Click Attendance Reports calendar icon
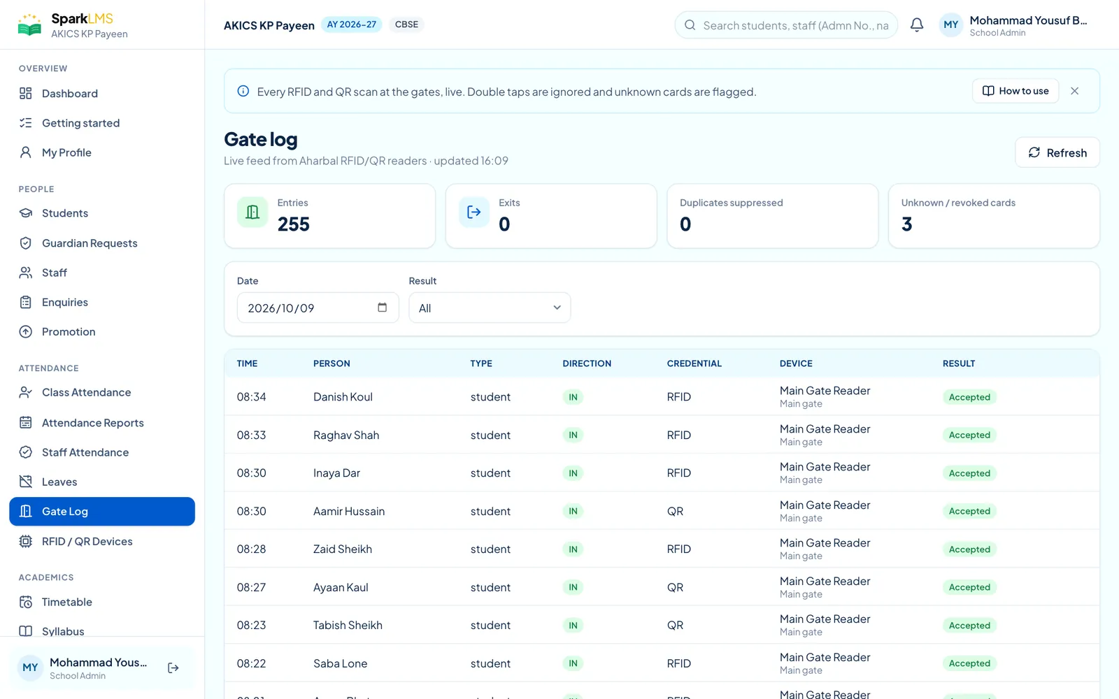This screenshot has width=1119, height=699. 26,423
